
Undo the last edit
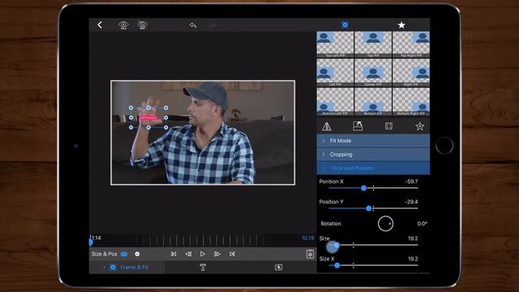193,25
